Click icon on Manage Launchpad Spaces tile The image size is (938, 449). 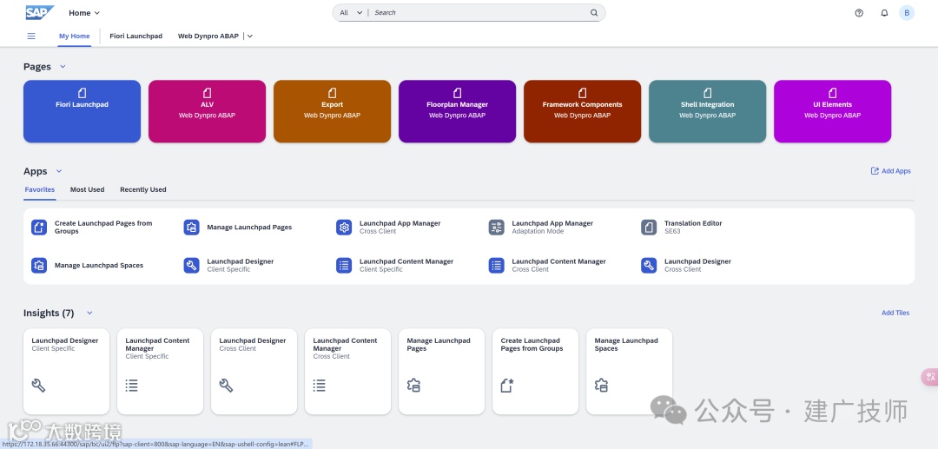[601, 386]
